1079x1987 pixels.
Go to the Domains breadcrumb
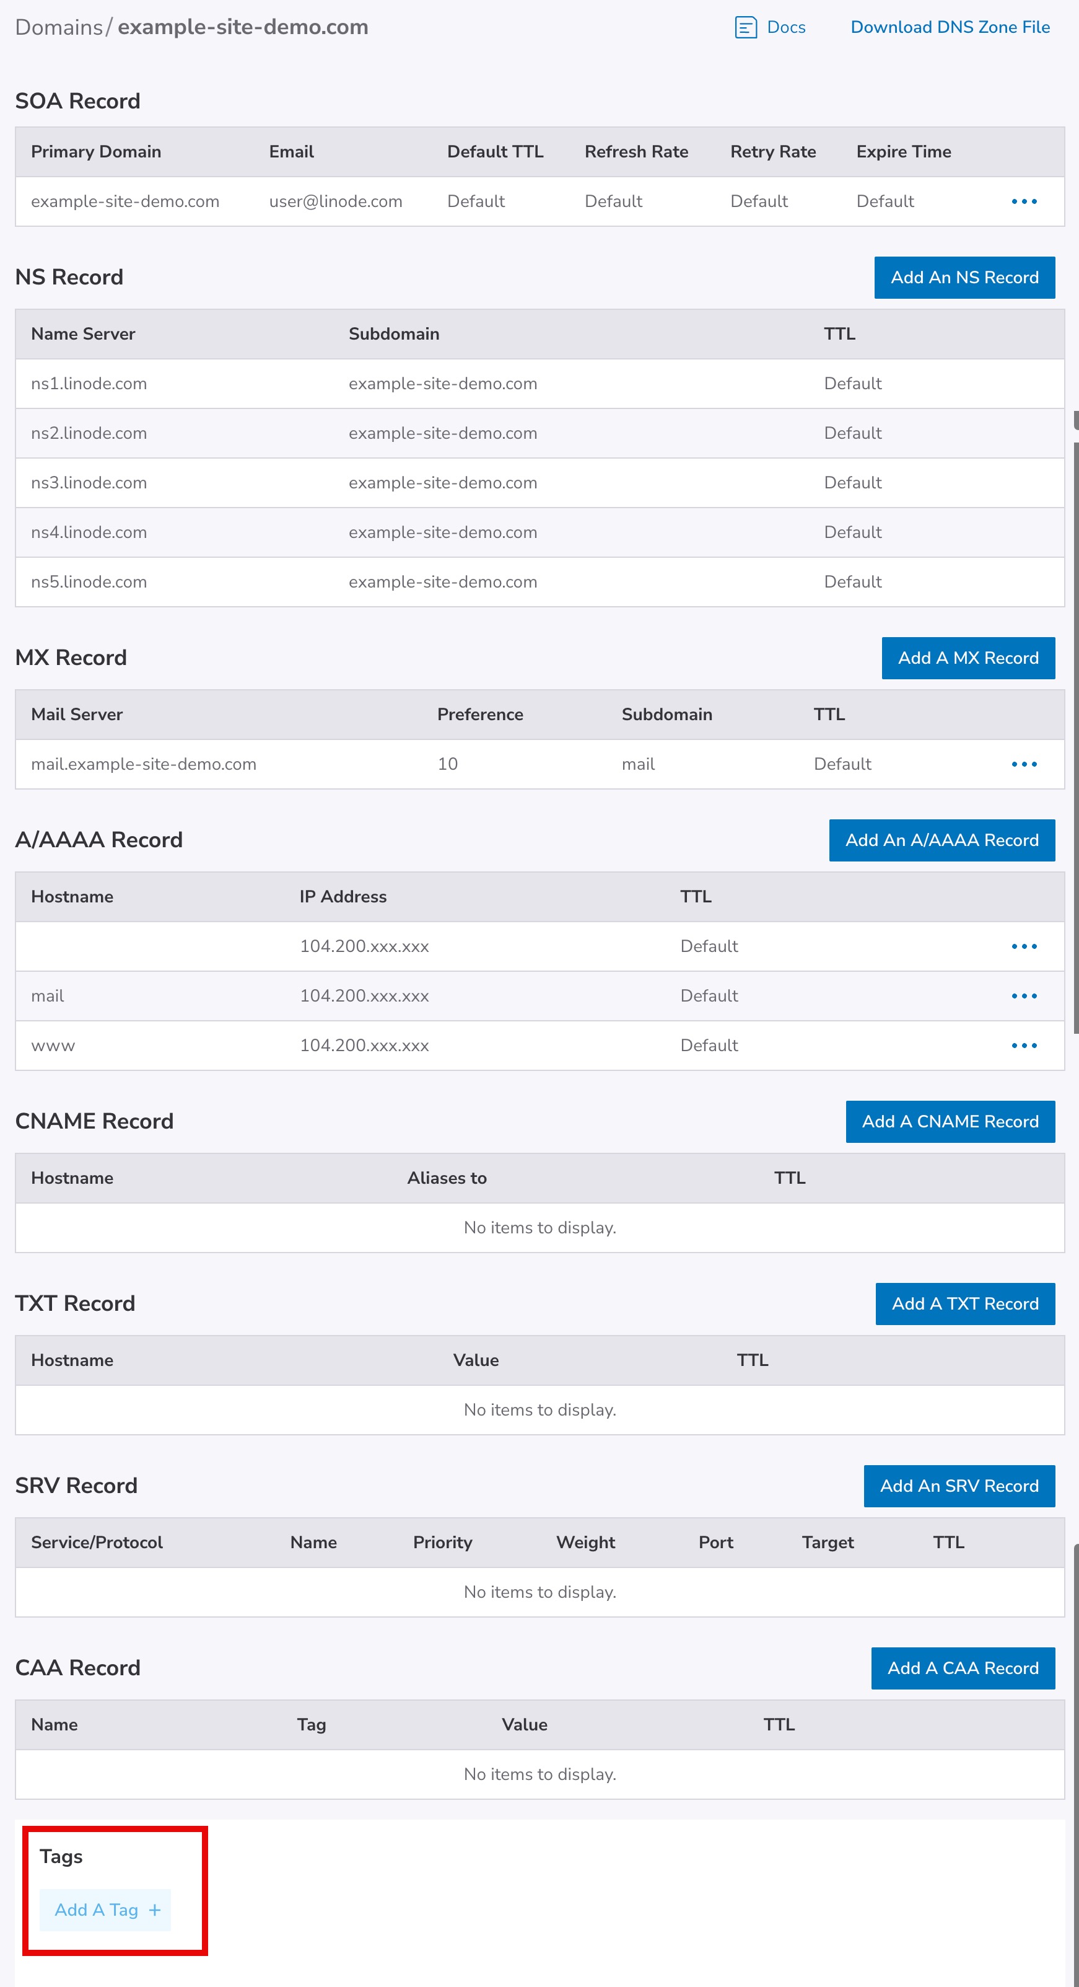[x=59, y=27]
